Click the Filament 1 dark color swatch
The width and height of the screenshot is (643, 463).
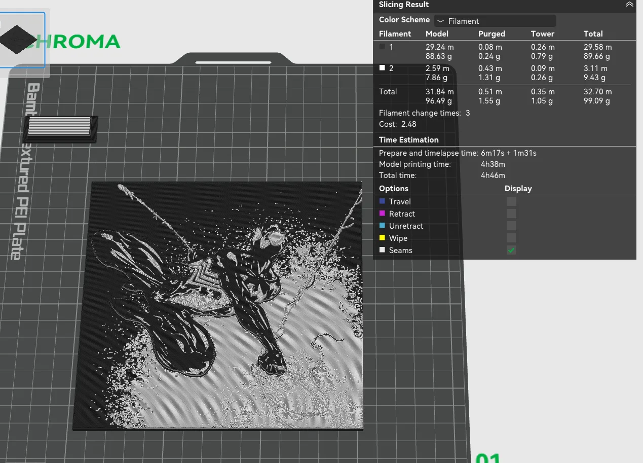383,46
